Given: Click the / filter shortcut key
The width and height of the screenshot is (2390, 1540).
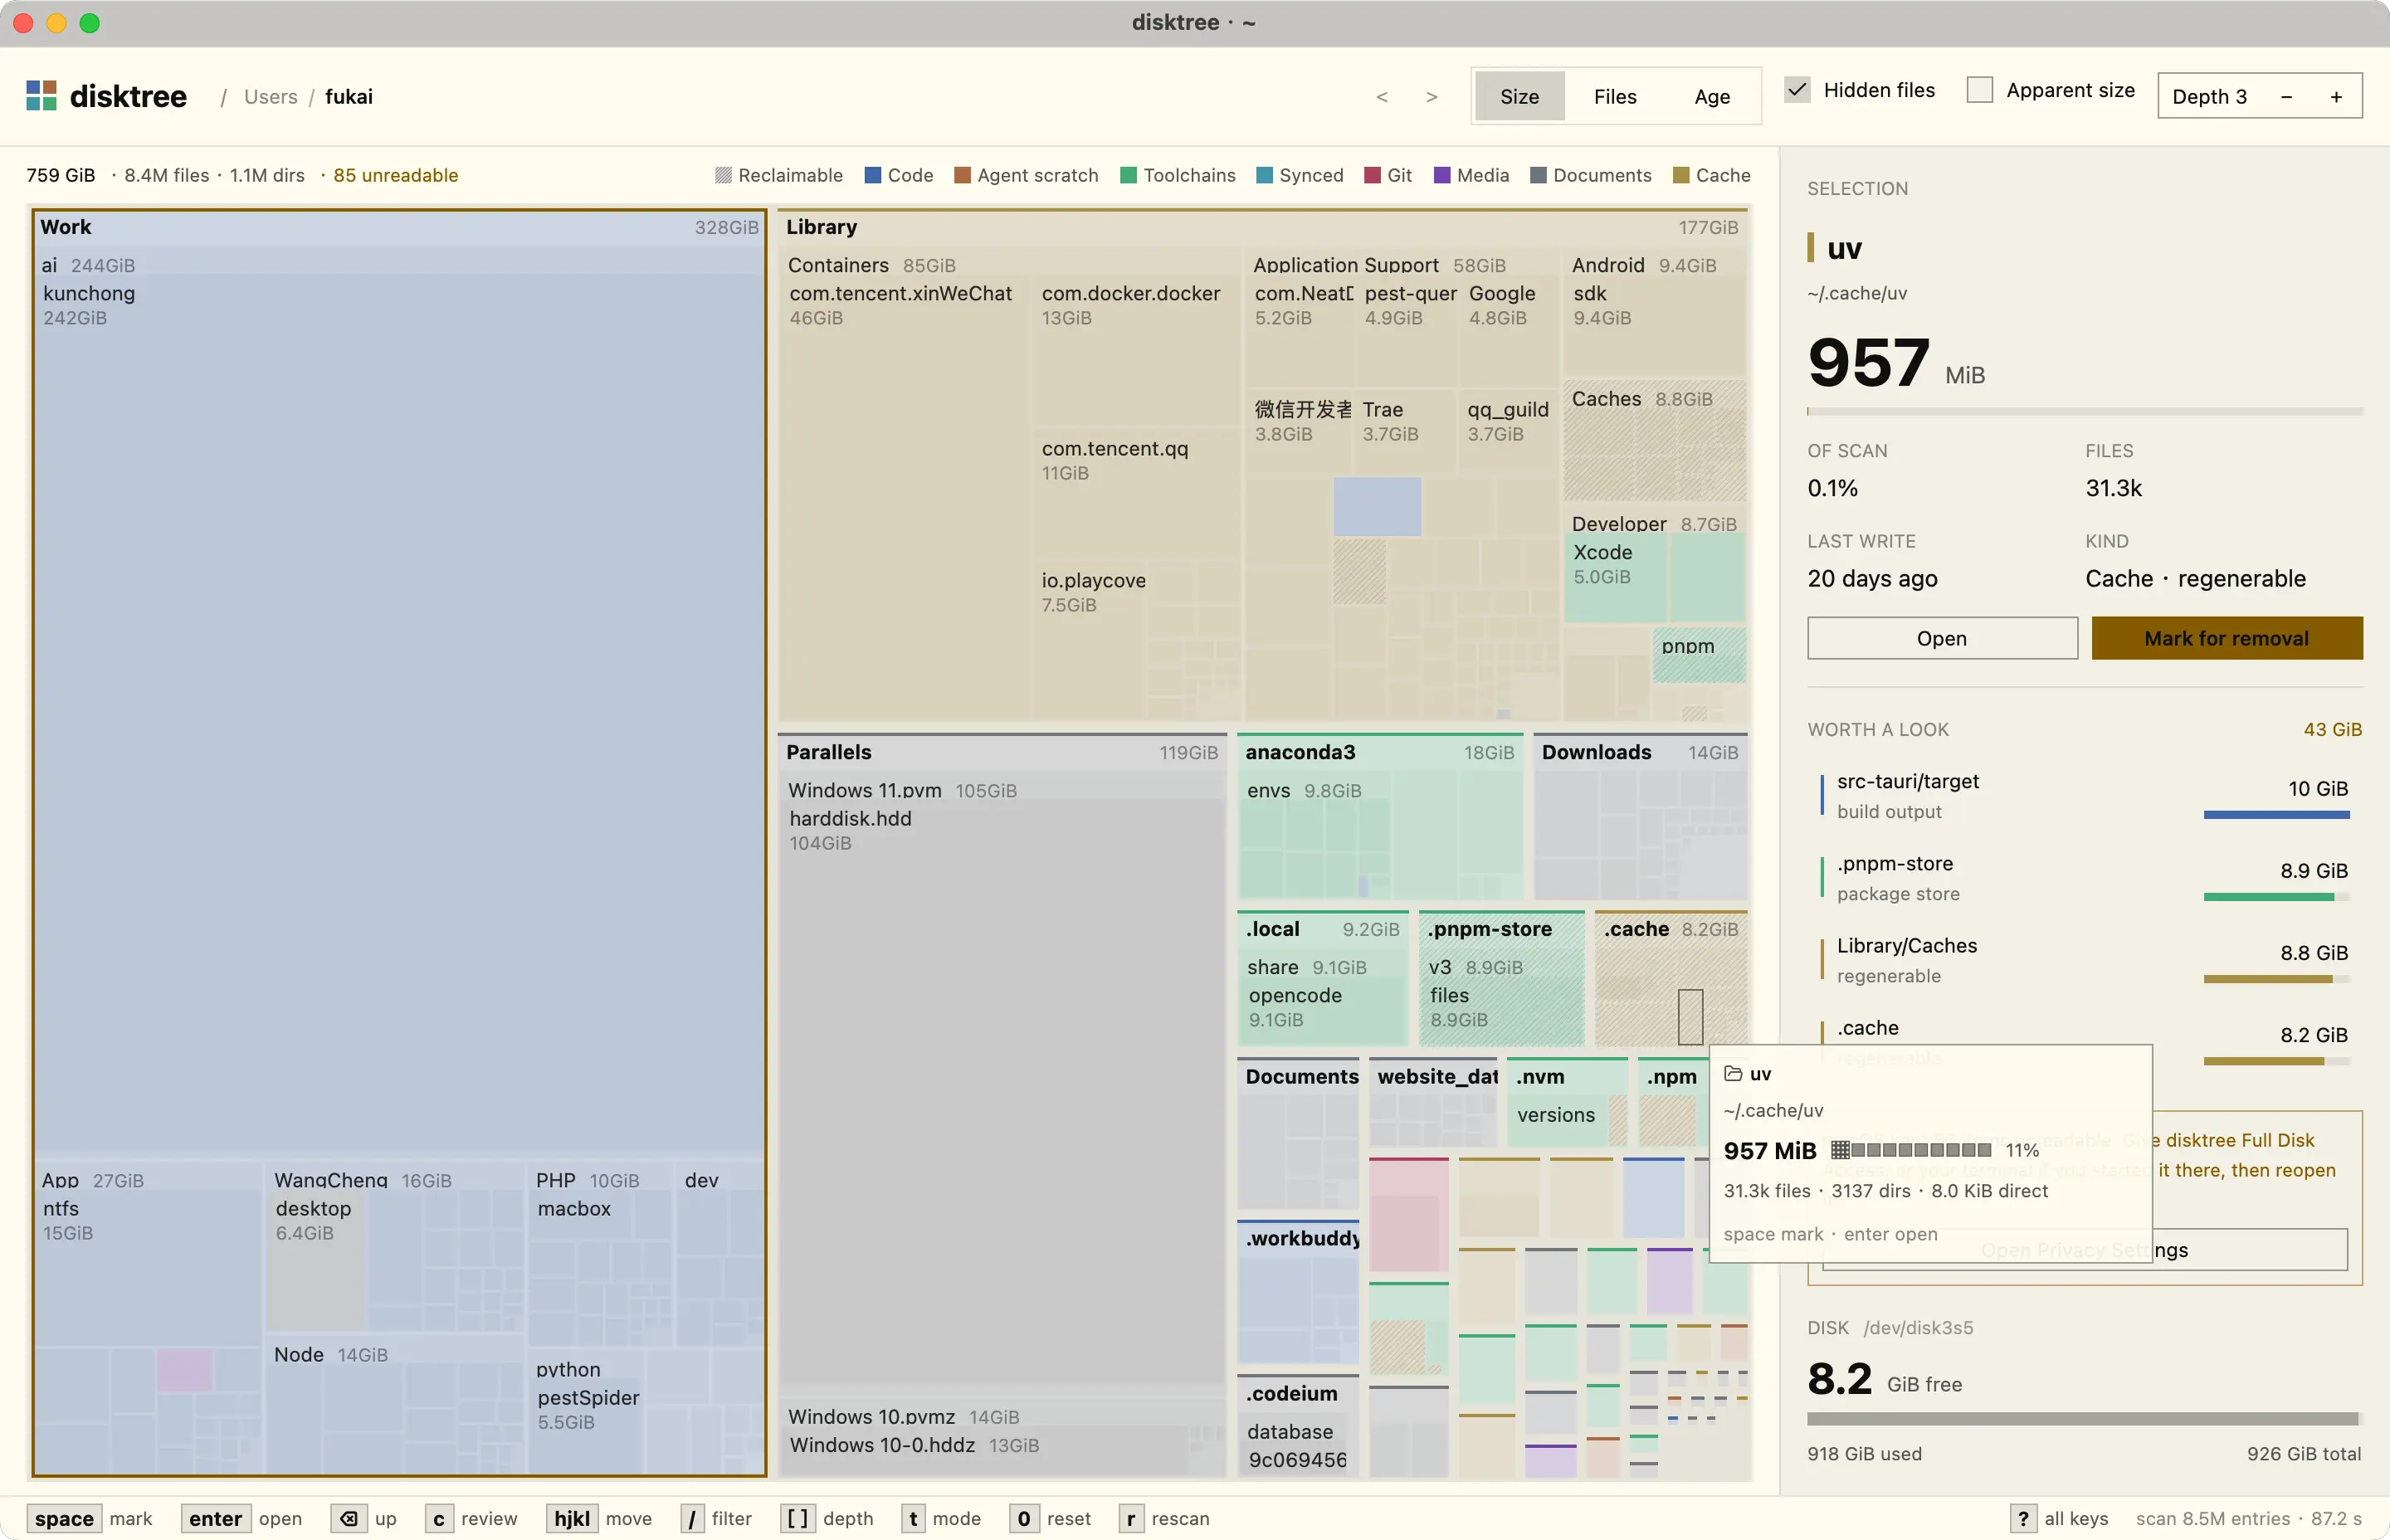Looking at the screenshot, I should coord(691,1518).
